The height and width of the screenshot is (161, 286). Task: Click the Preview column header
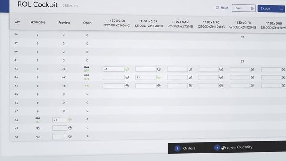point(64,23)
